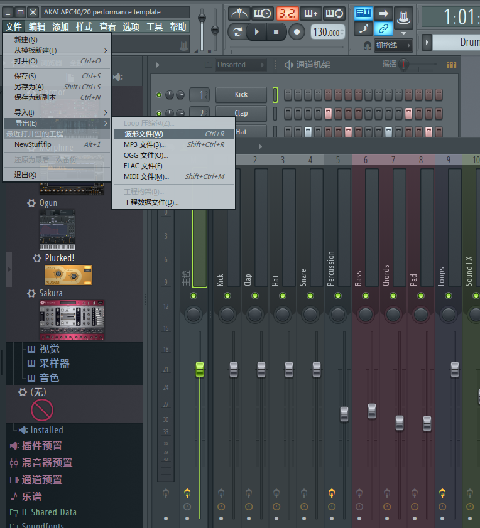Expand the 混音器预置 folder in browser

point(47,463)
